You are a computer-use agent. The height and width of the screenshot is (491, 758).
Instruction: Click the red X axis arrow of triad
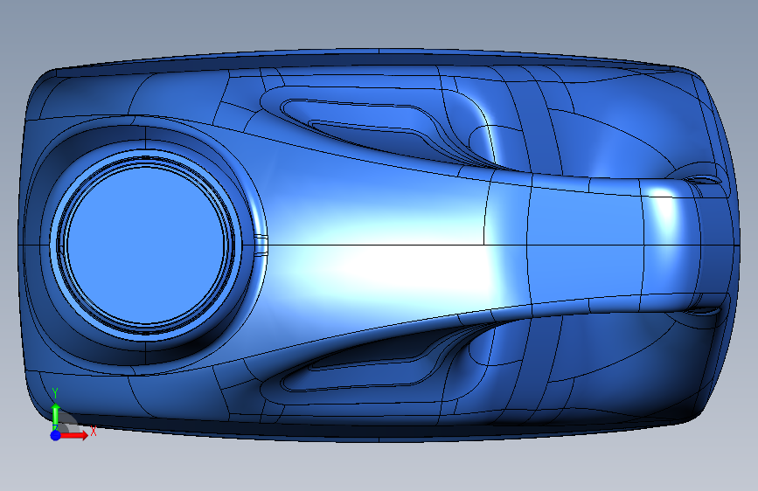coord(74,435)
